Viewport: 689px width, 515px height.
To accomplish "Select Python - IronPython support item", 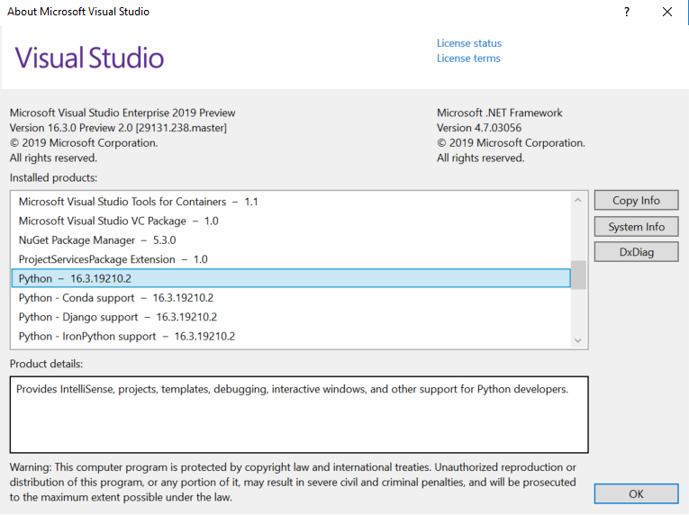I will point(291,337).
